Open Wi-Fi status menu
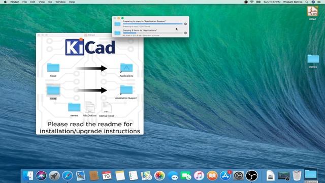 point(252,2)
